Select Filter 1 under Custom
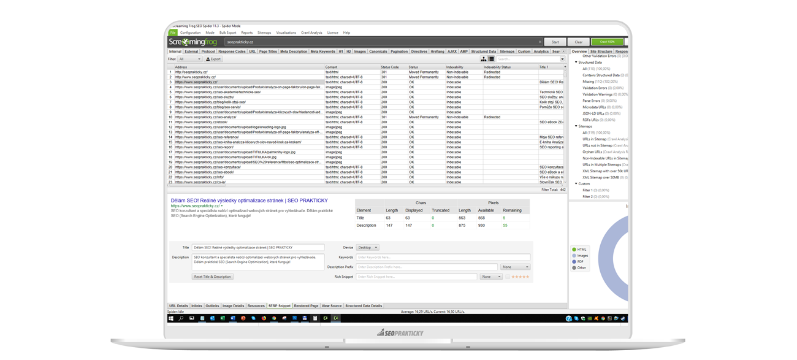Screen dimensions: 797x360 [x=595, y=190]
